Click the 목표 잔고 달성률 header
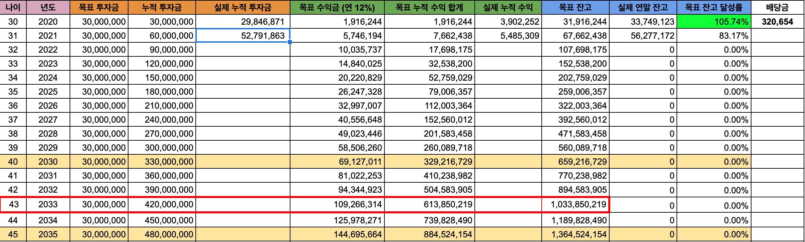 pyautogui.click(x=714, y=7)
